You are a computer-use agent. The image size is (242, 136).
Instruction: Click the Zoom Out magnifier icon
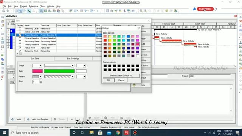pos(146,11)
